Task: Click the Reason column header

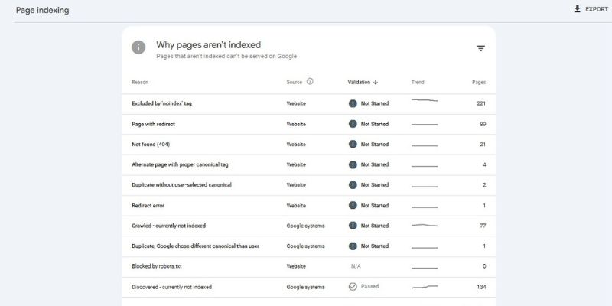Action: tap(140, 82)
